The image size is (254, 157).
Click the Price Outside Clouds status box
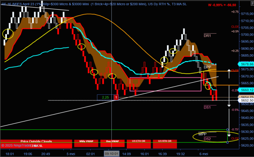[x=36, y=142]
